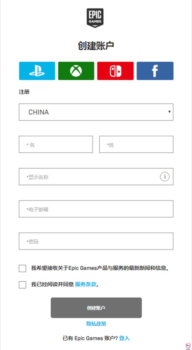Sign up with PlayStation icon
Viewport: 192px width, 350px height.
click(x=37, y=71)
